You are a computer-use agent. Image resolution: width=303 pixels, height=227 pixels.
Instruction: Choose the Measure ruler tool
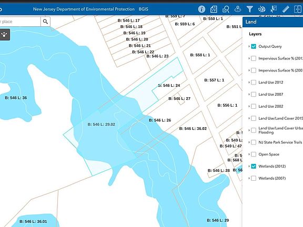286,9
